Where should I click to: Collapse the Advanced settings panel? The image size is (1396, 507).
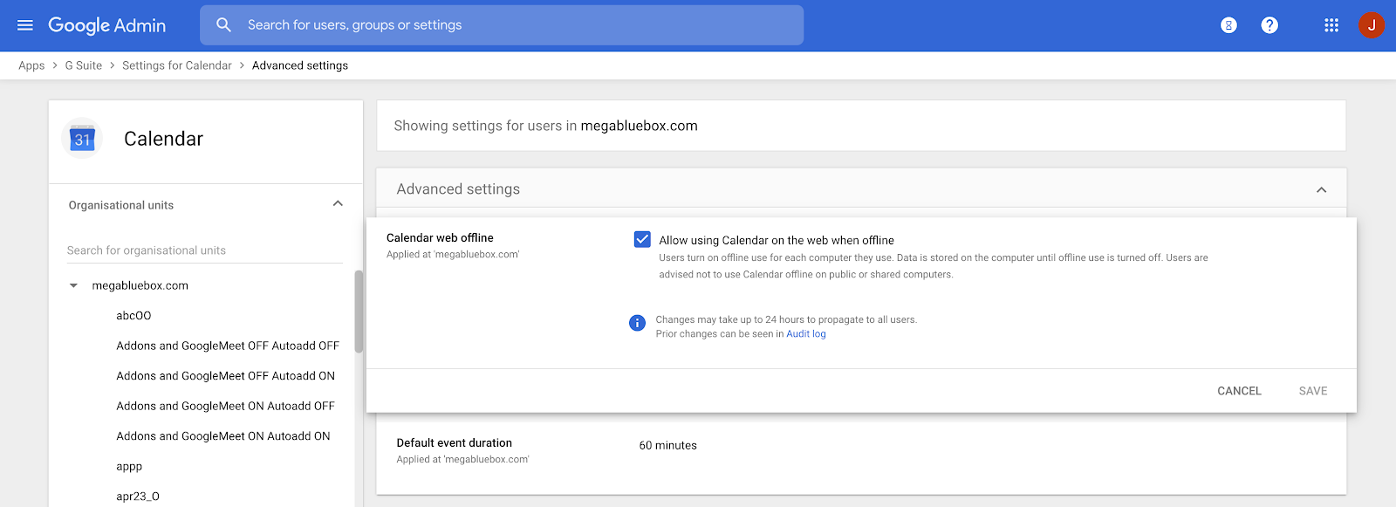point(1321,189)
